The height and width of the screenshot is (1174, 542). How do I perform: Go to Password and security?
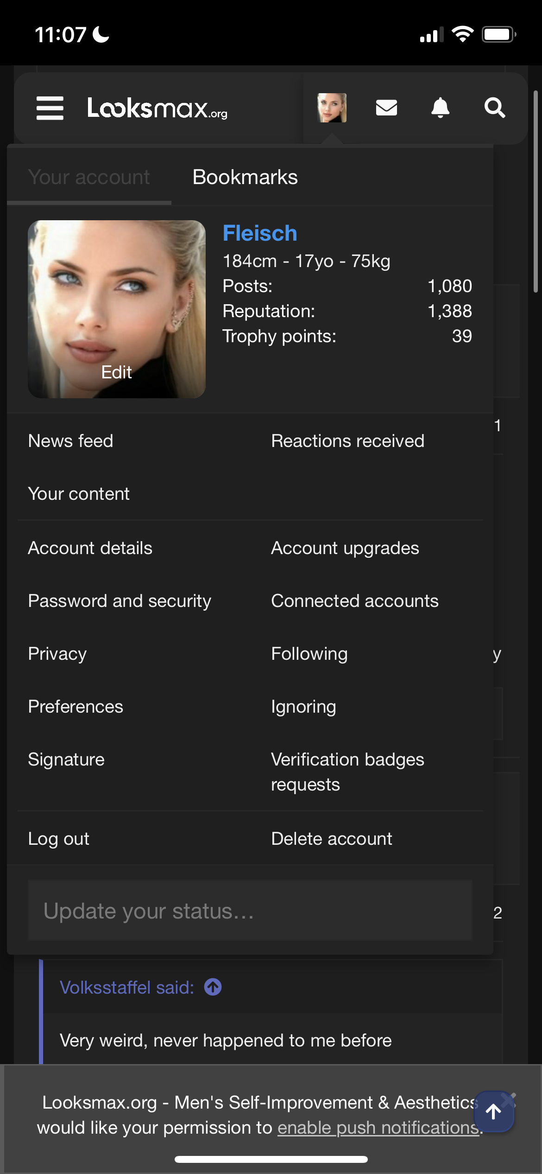[x=120, y=601]
